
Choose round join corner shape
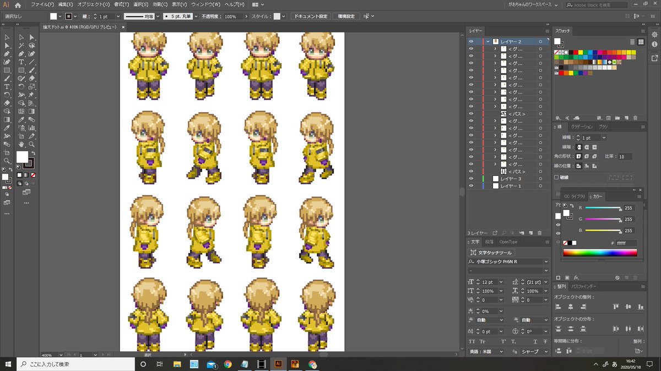586,156
